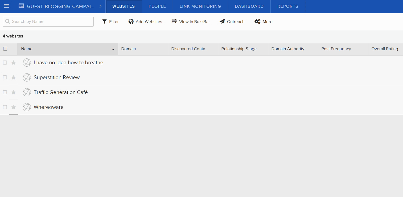Sort by the Domain Authority column header
The image size is (403, 197).
coord(287,49)
